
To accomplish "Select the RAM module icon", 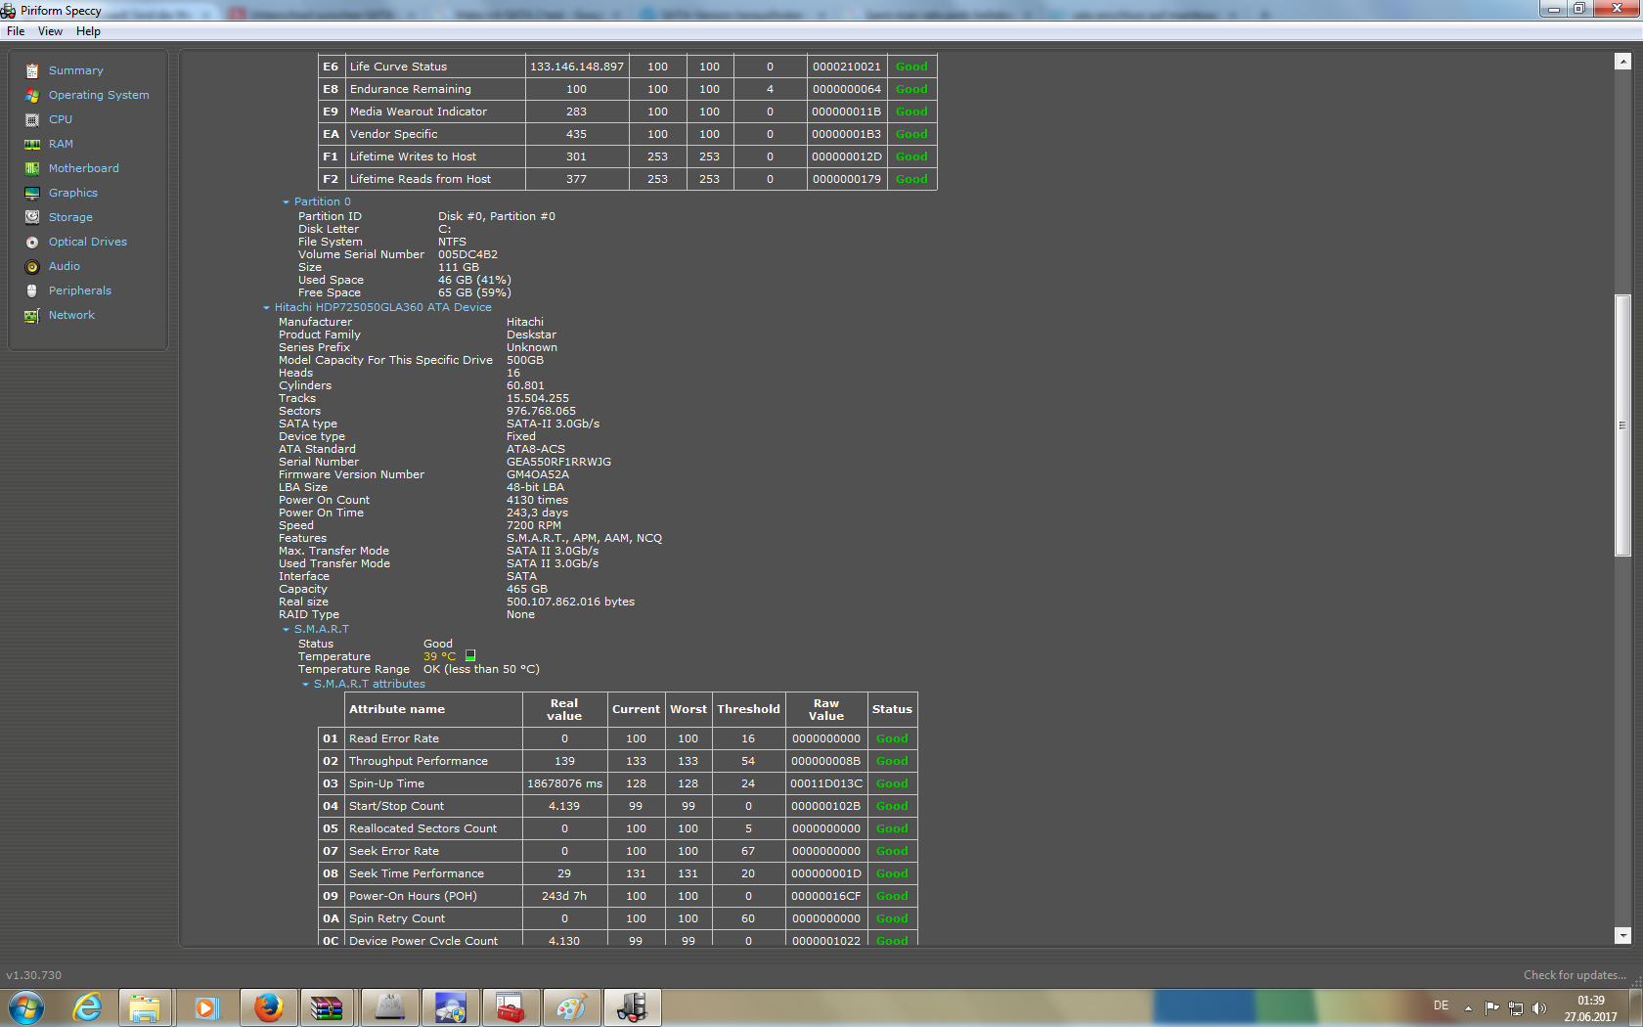I will pos(32,144).
